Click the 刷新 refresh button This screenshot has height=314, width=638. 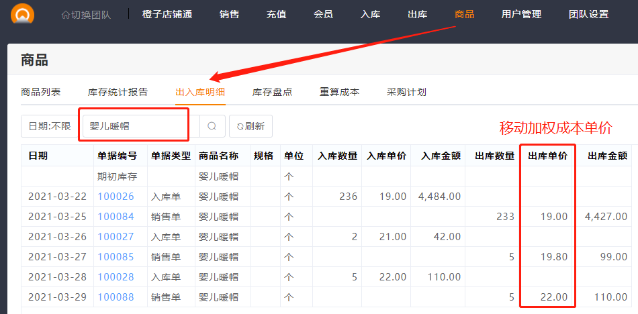[250, 126]
